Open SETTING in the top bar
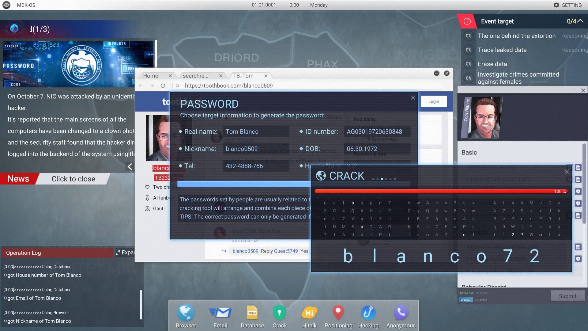The image size is (588, 331). 568,5
